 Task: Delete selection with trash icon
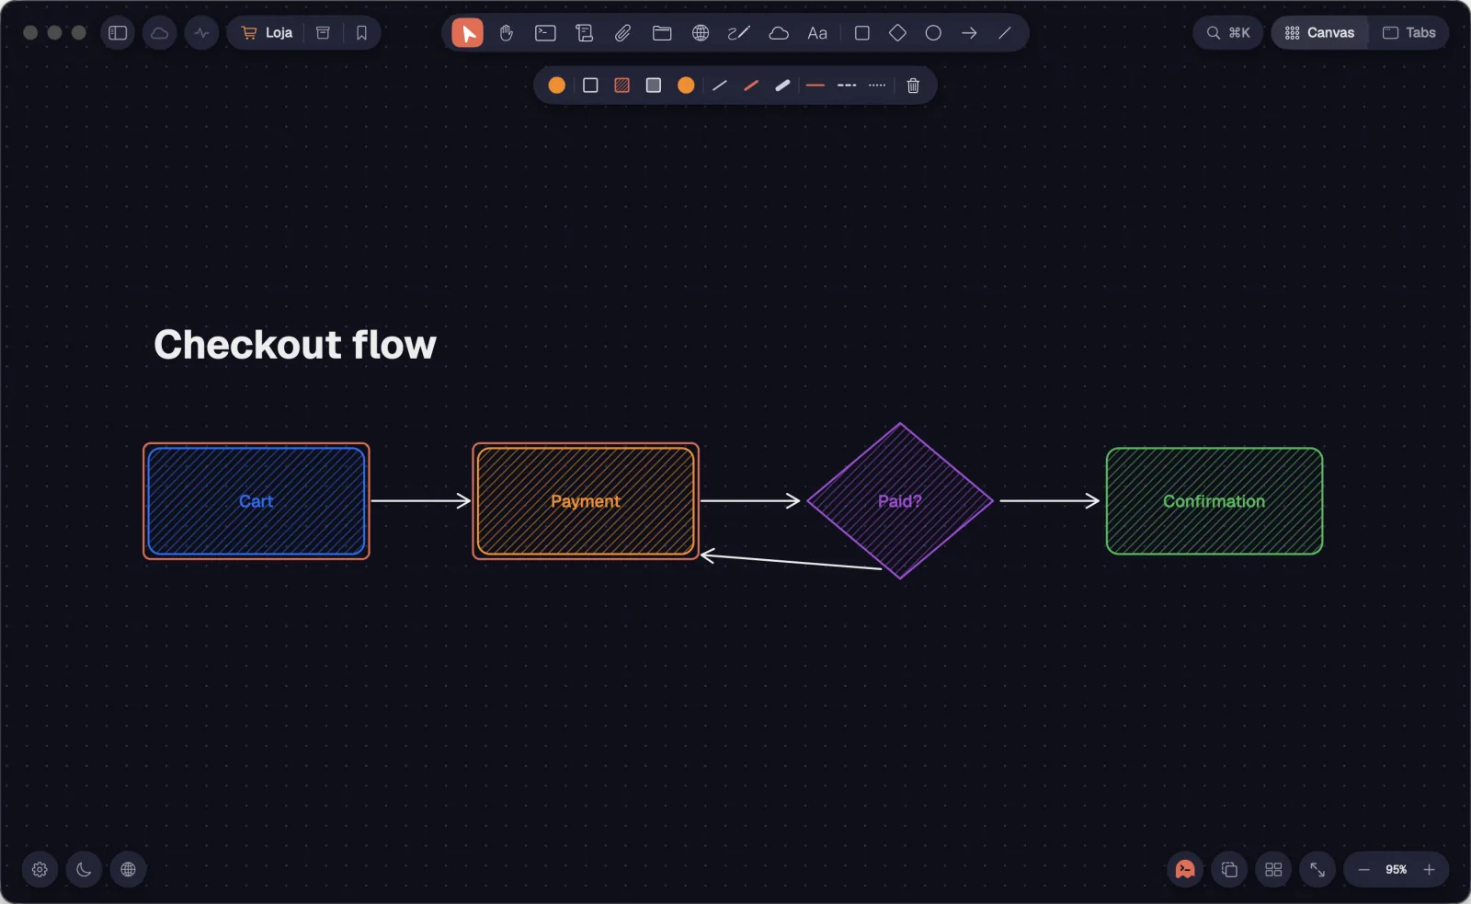pos(913,86)
